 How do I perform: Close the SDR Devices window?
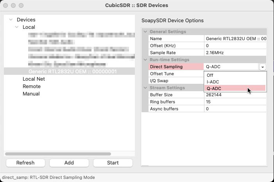pyautogui.click(x=5, y=5)
